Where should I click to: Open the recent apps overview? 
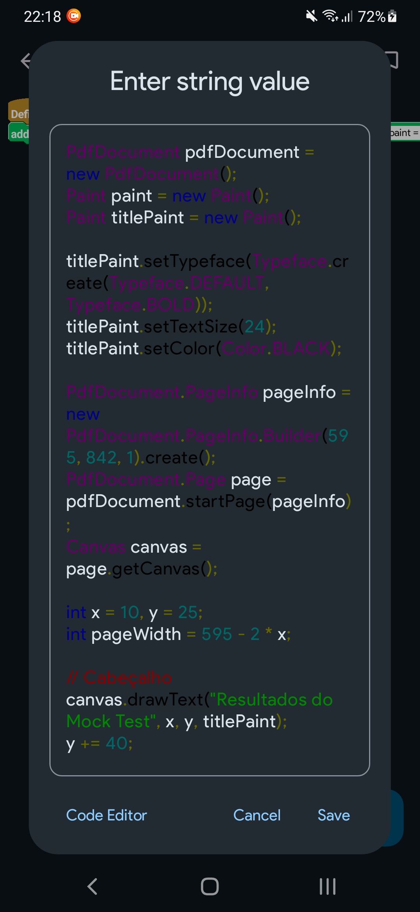pos(327,887)
